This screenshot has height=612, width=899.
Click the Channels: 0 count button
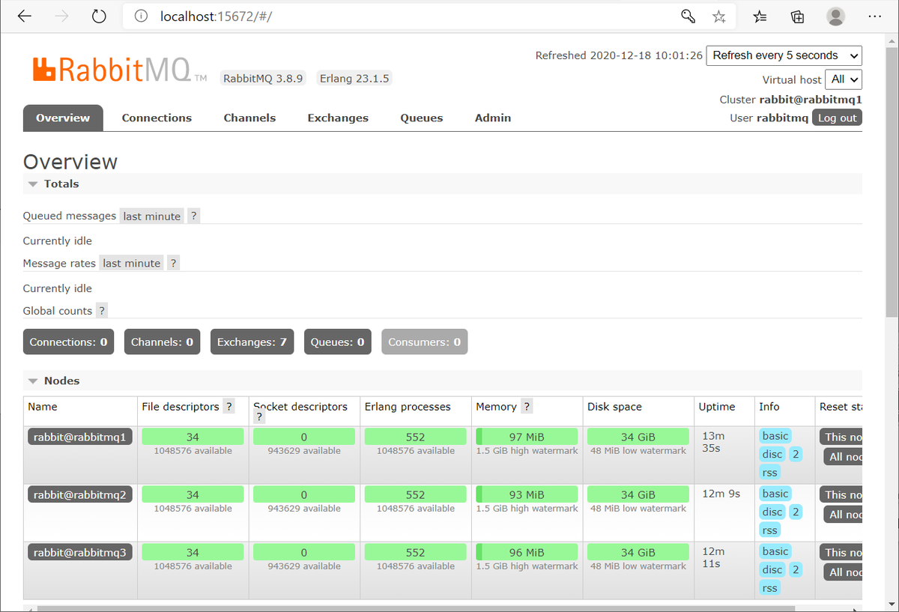pyautogui.click(x=162, y=342)
